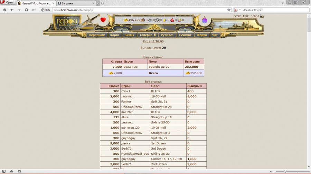Open the Рулетка menu
The height and width of the screenshot is (174, 311).
(167, 35)
